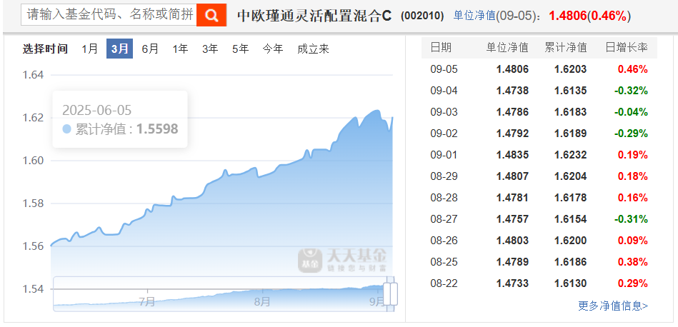Select the 09-05 date row
Viewport: 678px width, 327px height.
click(x=539, y=69)
